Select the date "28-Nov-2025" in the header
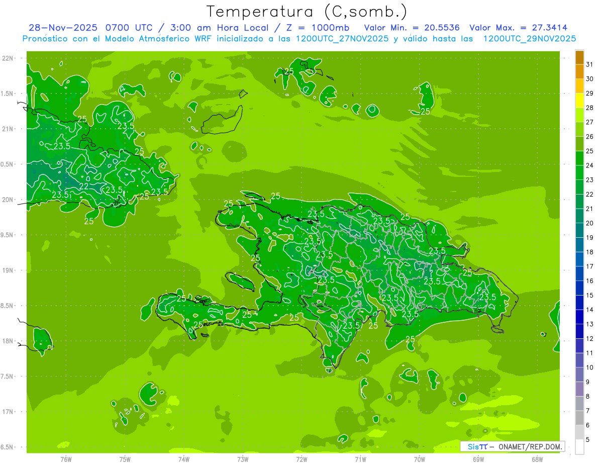603x466 pixels. pyautogui.click(x=63, y=27)
